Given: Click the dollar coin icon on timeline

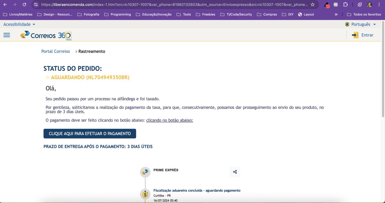Looking at the screenshot, I should (x=145, y=194).
